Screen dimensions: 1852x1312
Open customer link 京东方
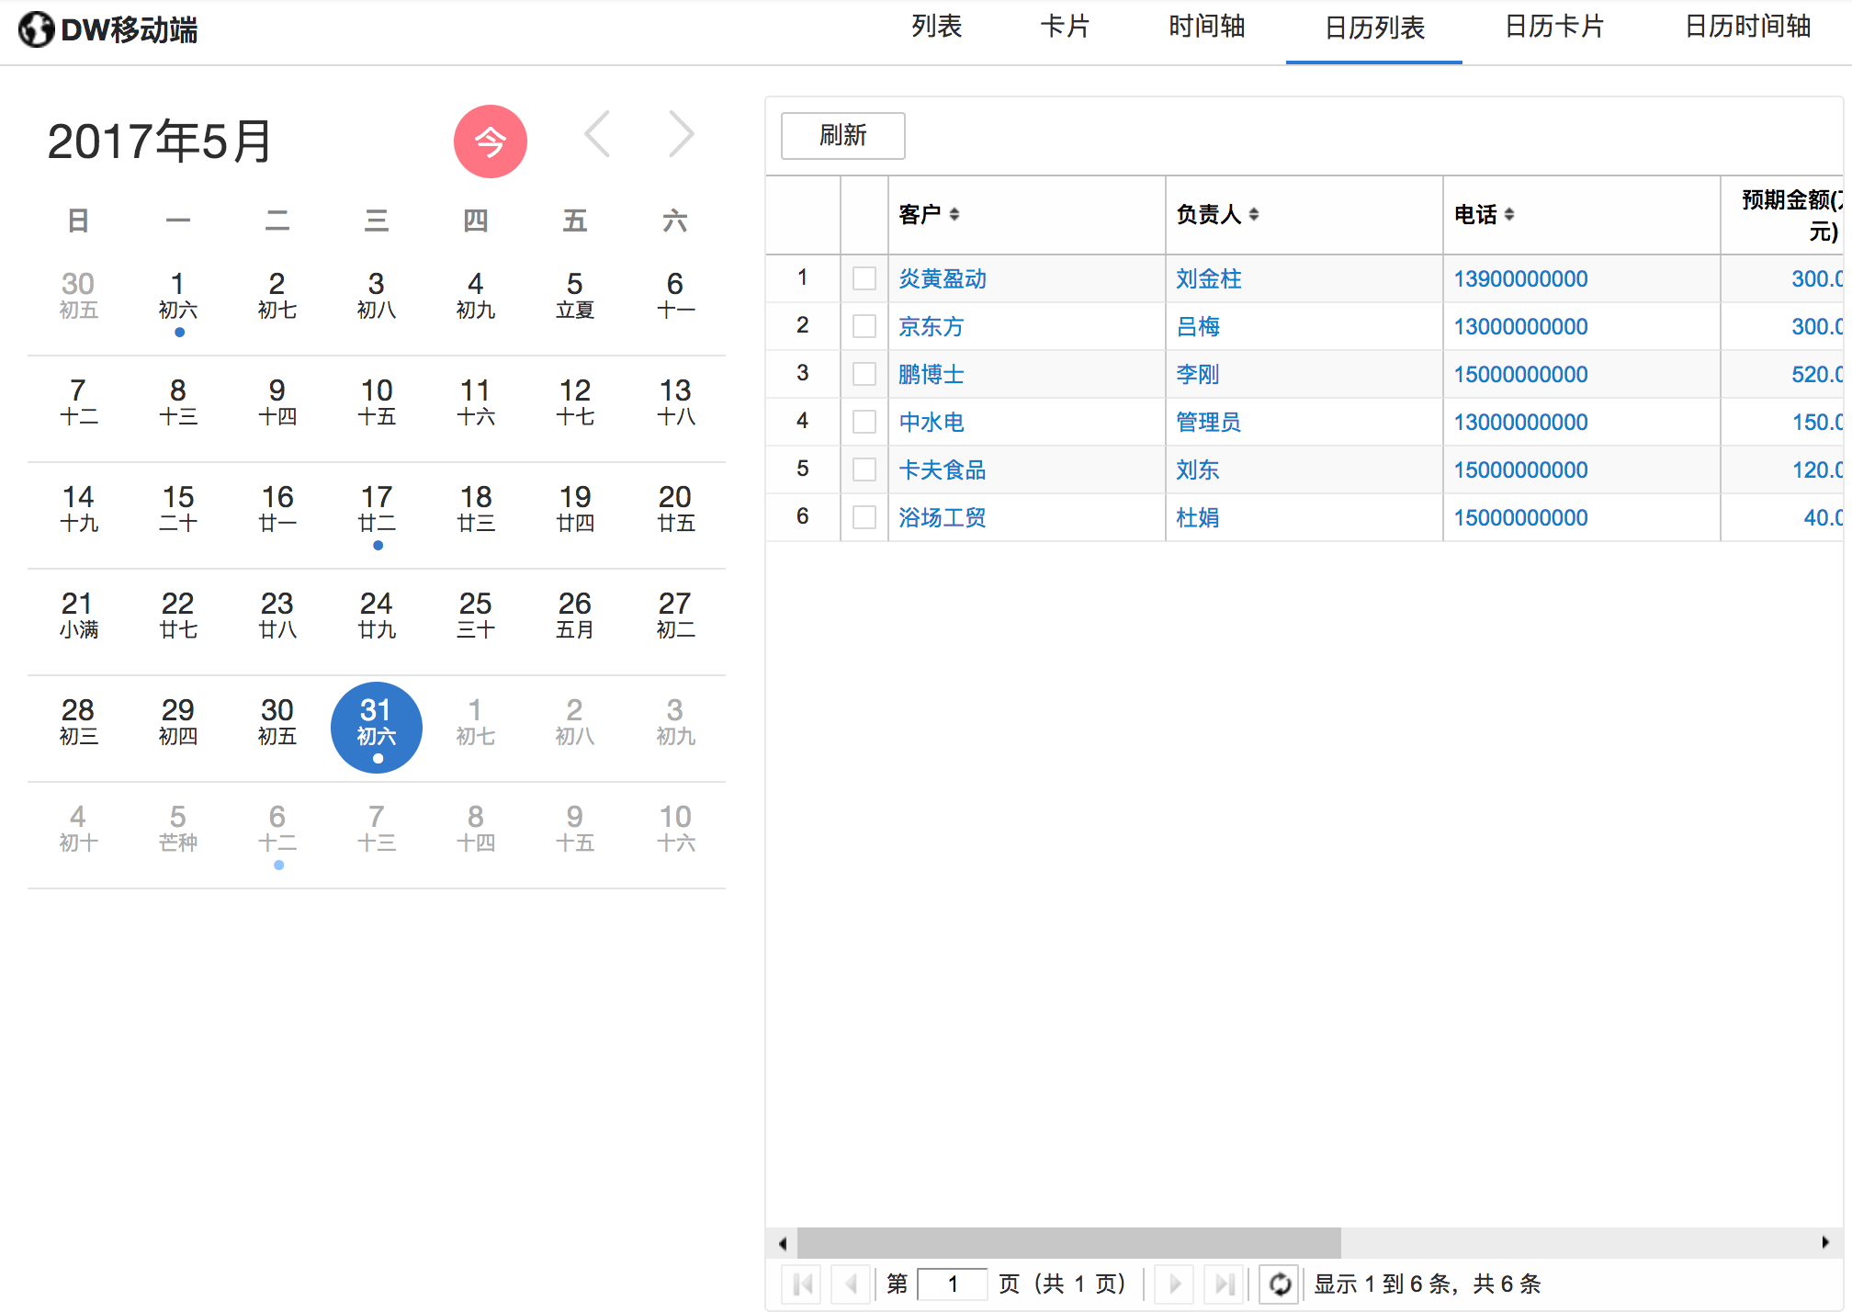(932, 326)
